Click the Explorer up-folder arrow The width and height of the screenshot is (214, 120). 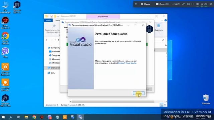[59, 40]
